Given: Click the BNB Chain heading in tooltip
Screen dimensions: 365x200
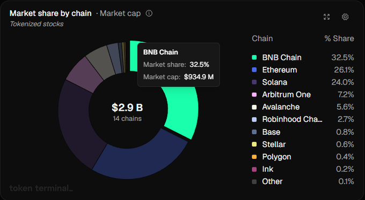Looking at the screenshot, I should [160, 52].
